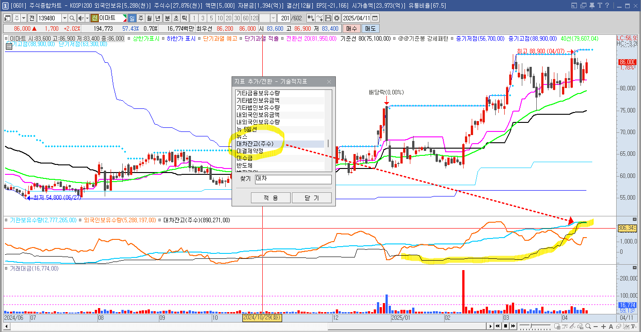
Task: Zoom out chart with minus icon
Action: point(595,327)
